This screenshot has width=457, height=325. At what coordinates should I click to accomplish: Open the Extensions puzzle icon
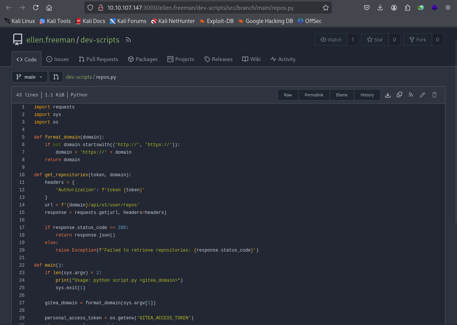(x=407, y=8)
